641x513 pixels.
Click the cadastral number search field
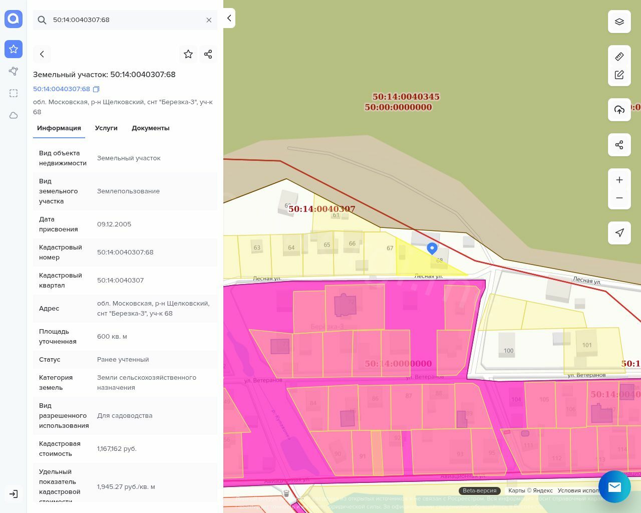tap(125, 20)
